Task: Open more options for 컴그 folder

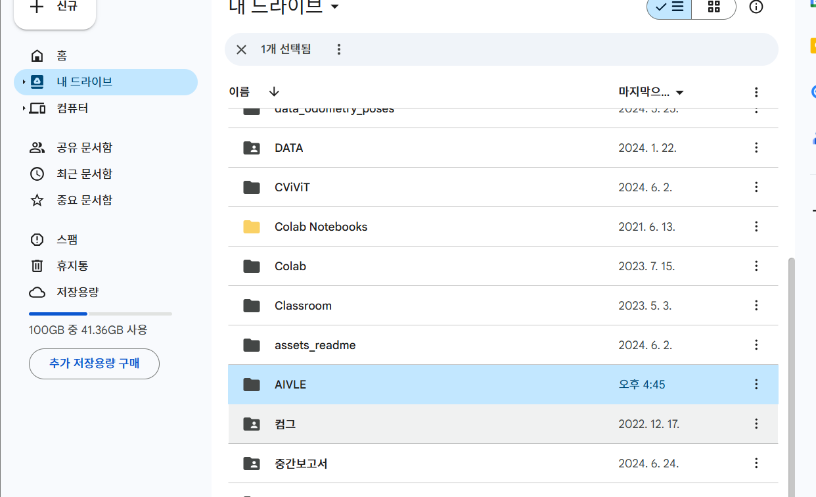Action: pyautogui.click(x=756, y=424)
